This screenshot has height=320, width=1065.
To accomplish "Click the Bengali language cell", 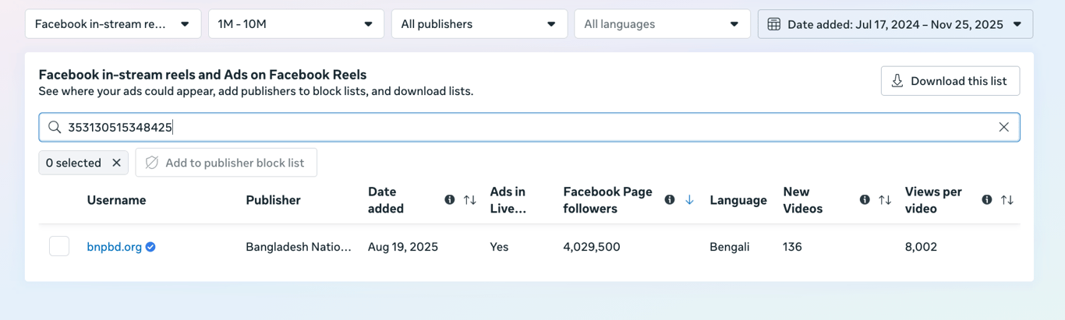I will point(730,247).
